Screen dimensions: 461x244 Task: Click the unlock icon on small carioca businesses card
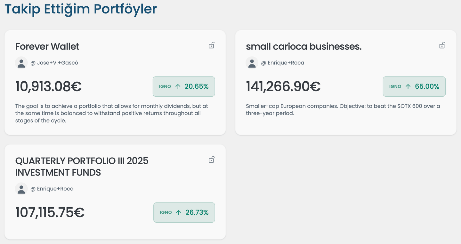pos(442,45)
